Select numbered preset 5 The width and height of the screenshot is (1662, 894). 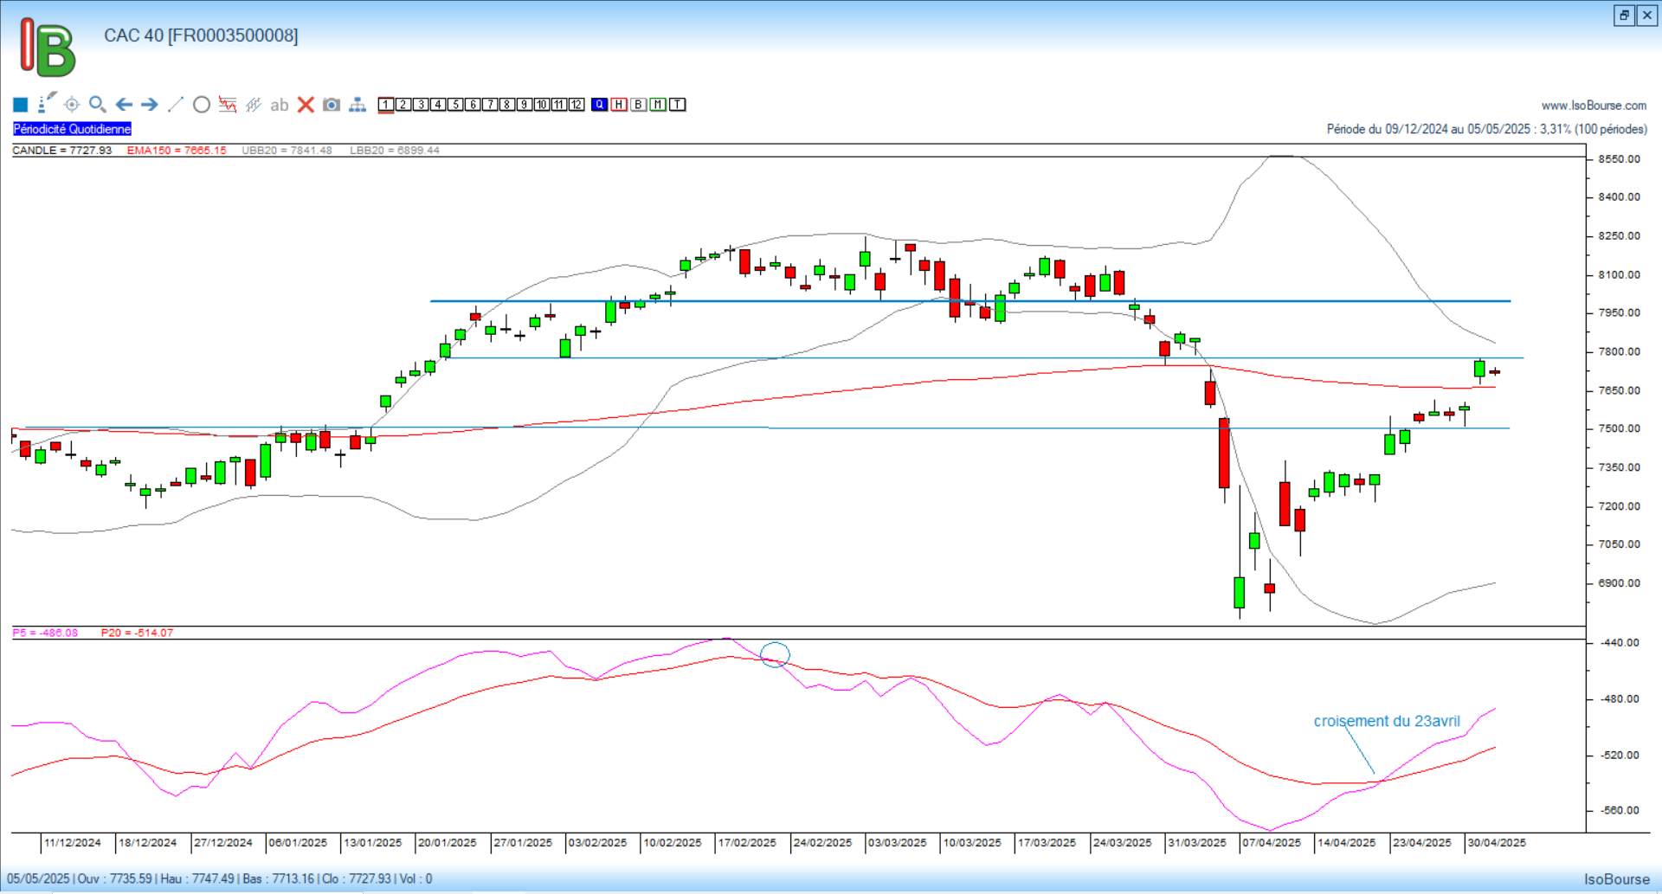point(455,105)
